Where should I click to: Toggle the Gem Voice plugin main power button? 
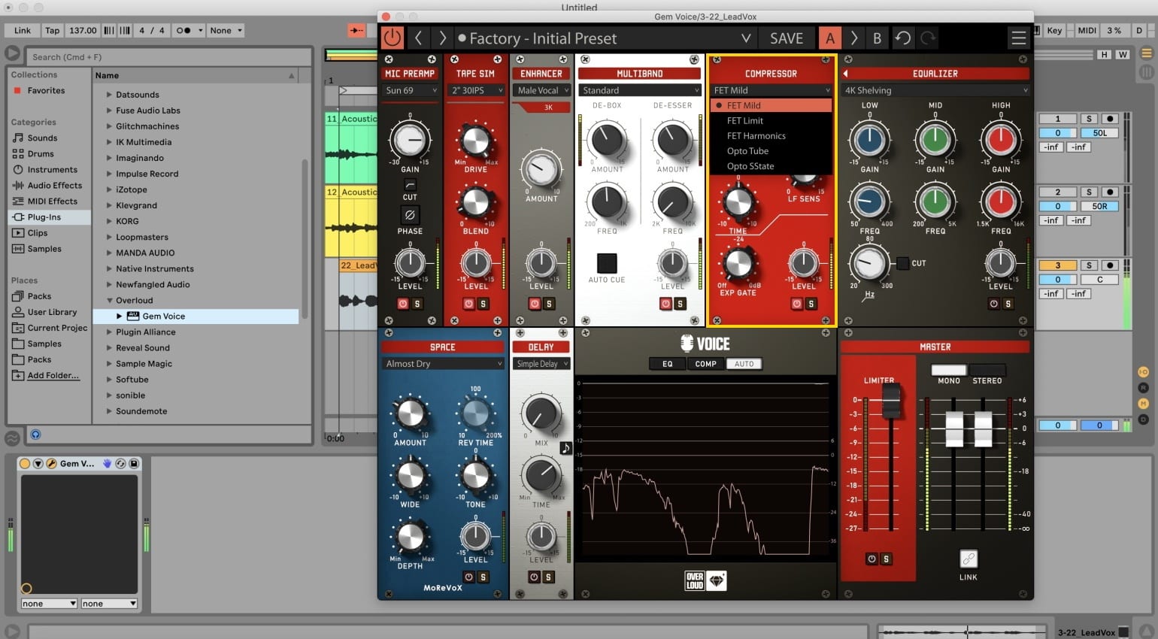tap(393, 38)
